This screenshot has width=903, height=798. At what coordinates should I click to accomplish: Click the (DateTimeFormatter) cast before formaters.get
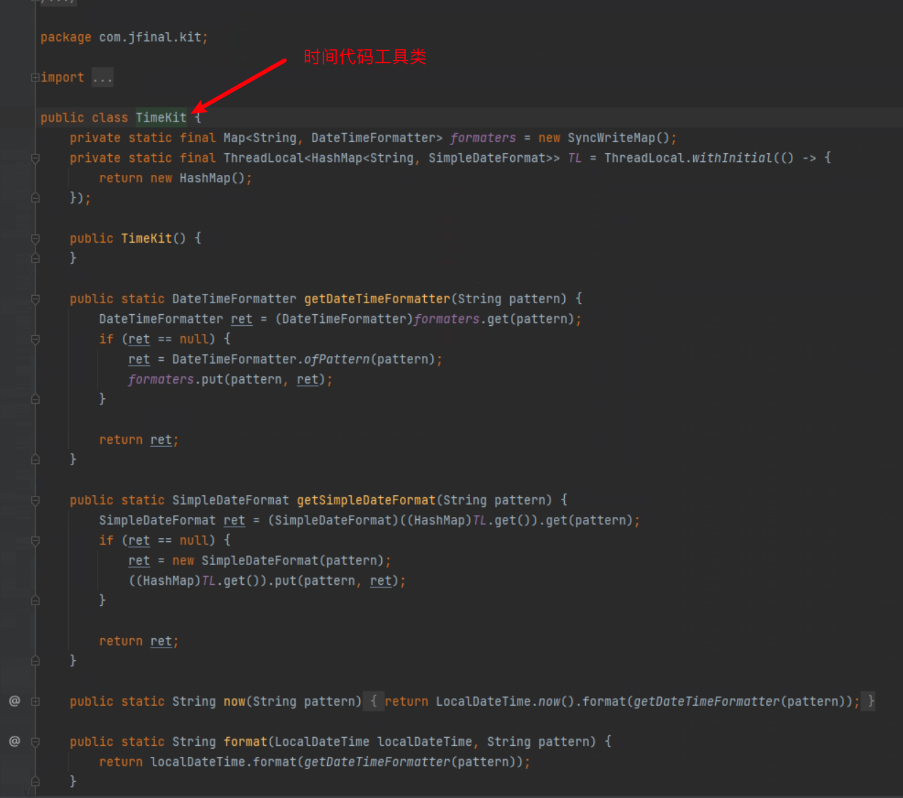(x=344, y=319)
